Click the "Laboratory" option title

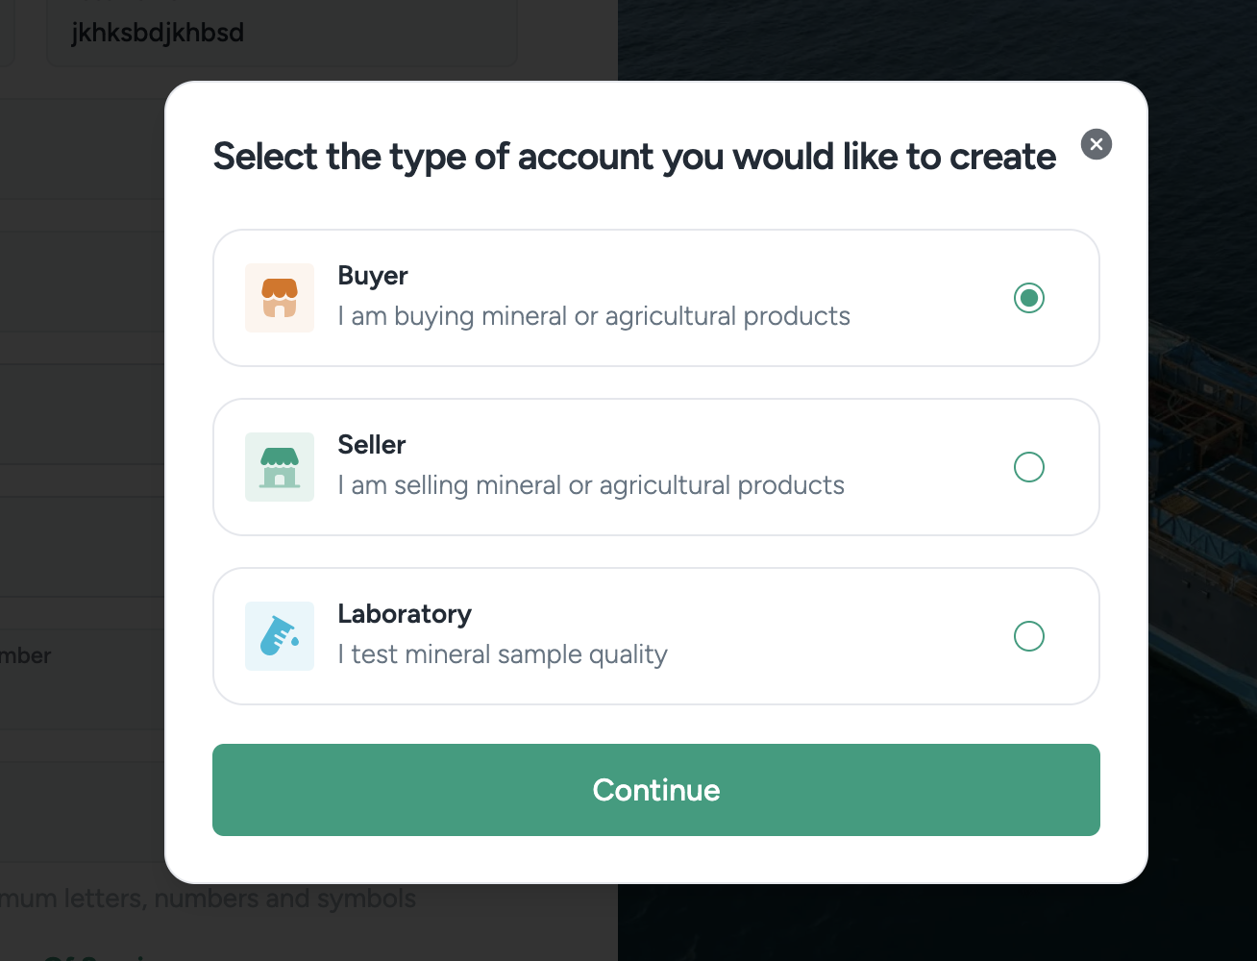pos(405,614)
